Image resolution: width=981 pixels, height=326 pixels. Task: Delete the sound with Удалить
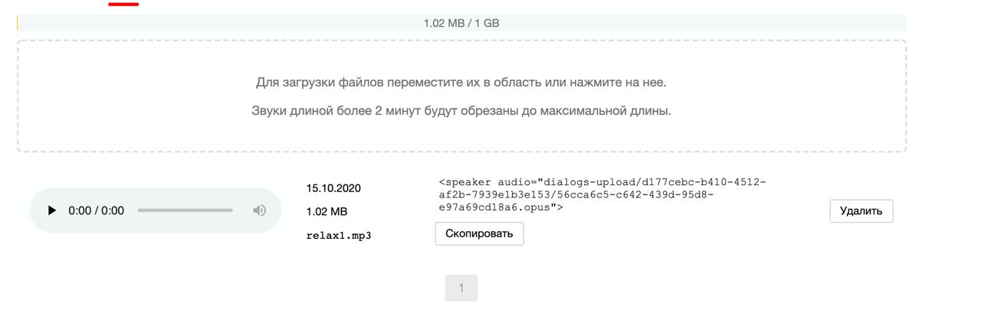pos(861,211)
